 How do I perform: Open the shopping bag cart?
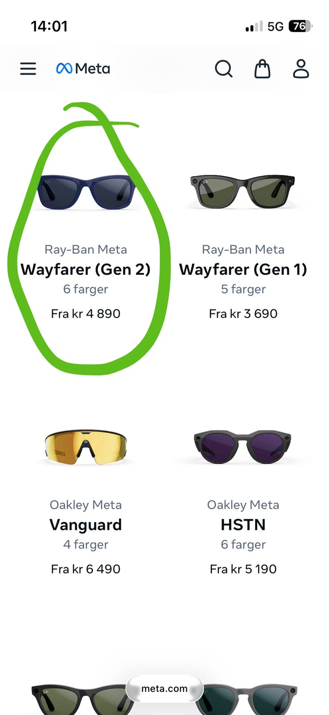pyautogui.click(x=262, y=69)
